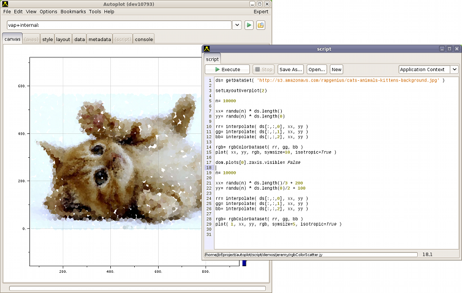
Task: Minimize the script window
Action: [x=442, y=49]
